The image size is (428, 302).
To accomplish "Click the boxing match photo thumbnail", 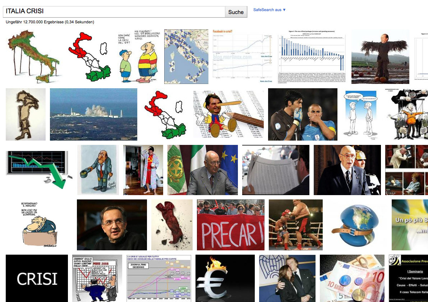I will (296, 225).
